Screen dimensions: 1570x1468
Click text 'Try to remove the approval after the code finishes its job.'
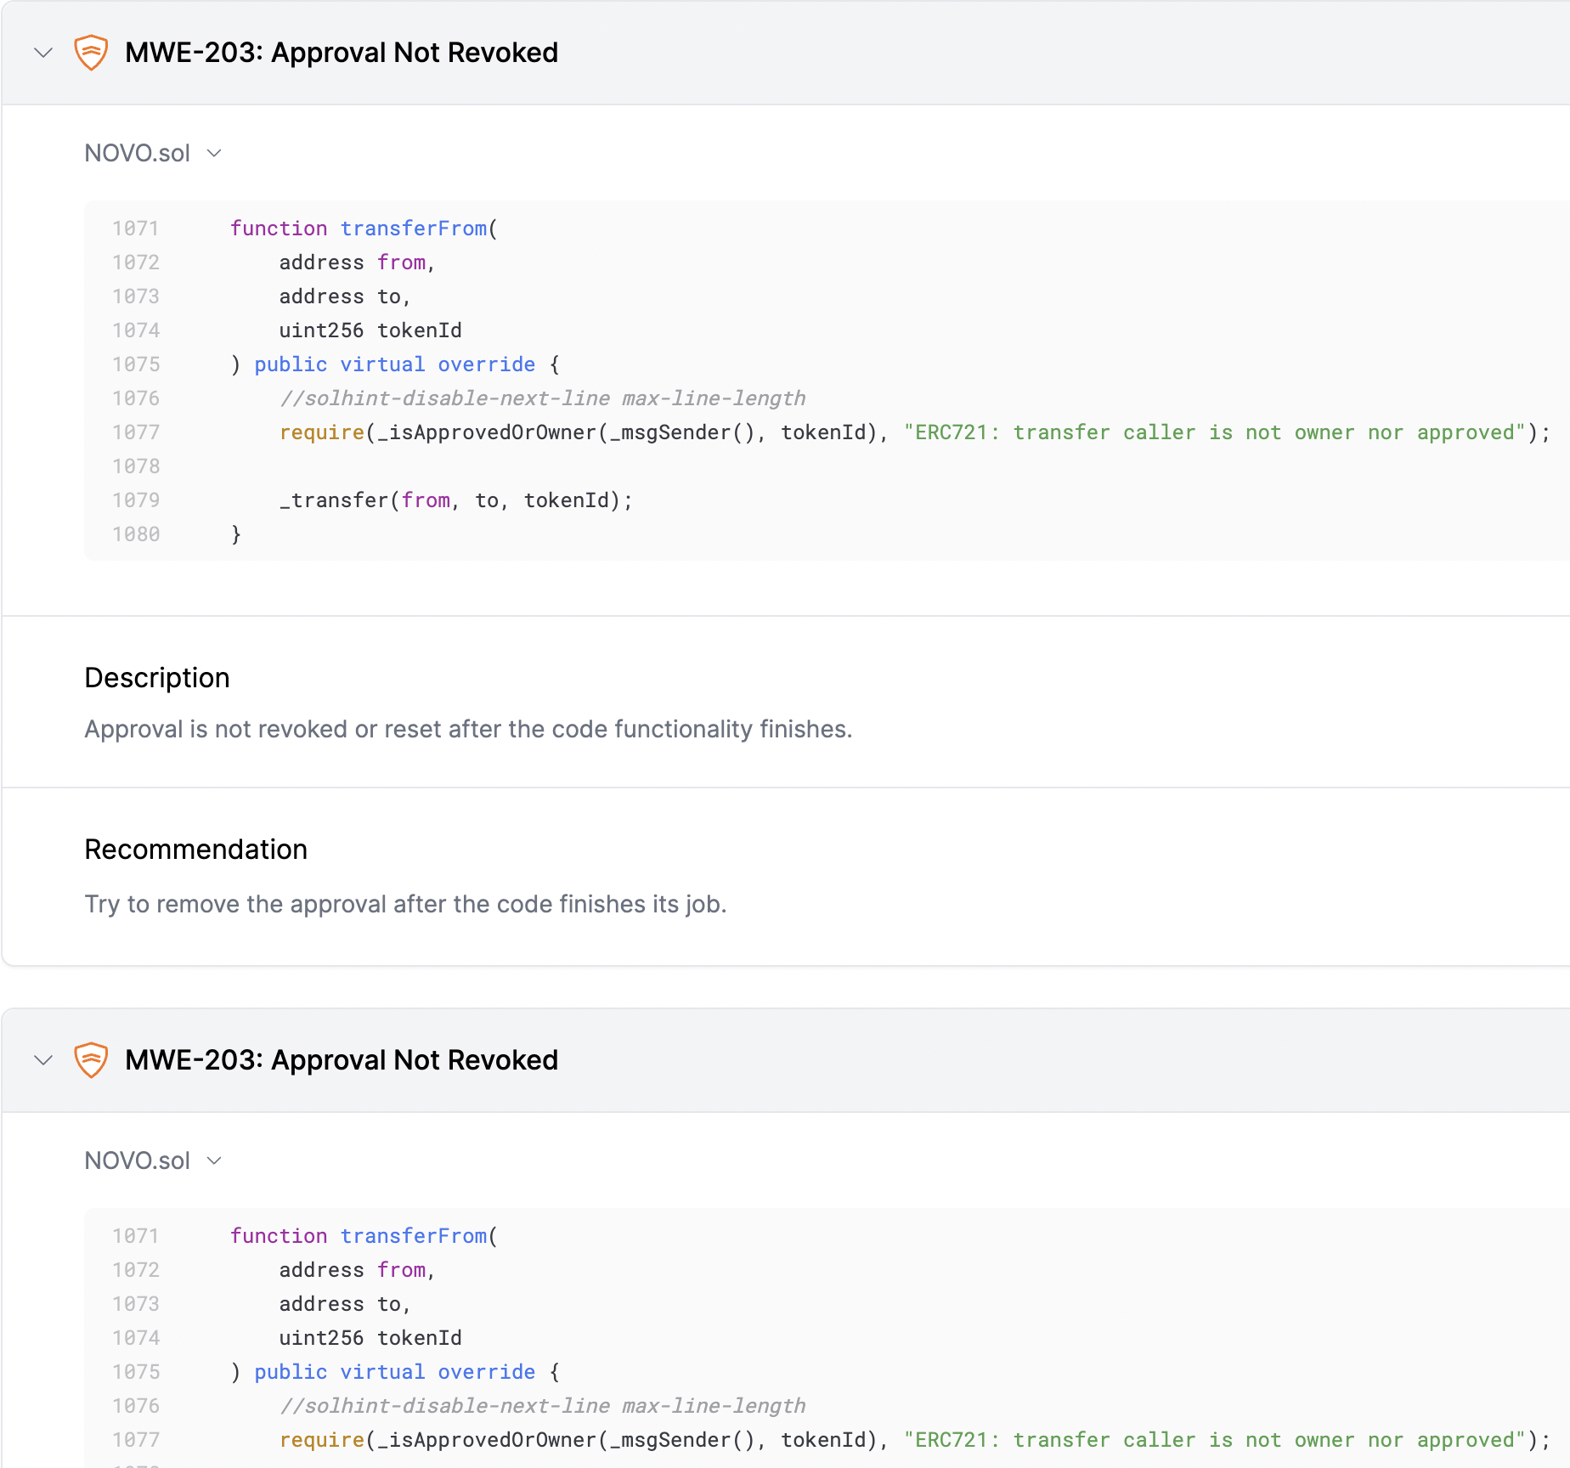[x=405, y=904]
